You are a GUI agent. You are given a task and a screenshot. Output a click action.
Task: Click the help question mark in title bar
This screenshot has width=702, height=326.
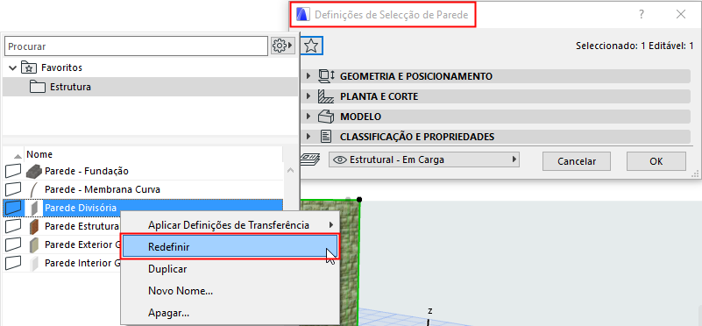pos(642,14)
